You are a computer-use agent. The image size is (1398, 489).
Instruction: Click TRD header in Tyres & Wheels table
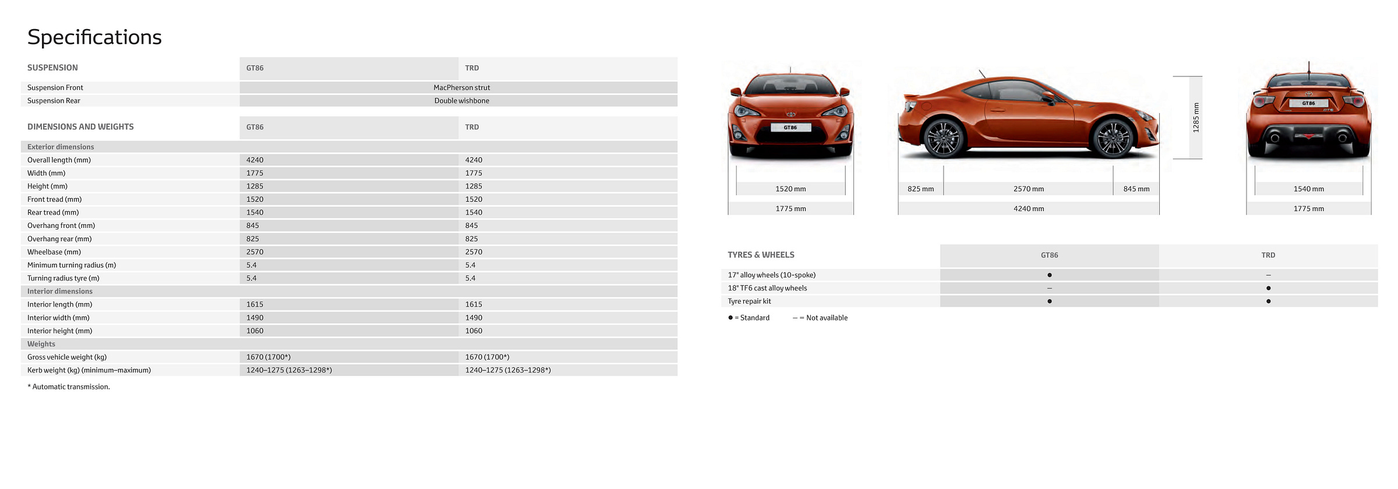(1268, 255)
